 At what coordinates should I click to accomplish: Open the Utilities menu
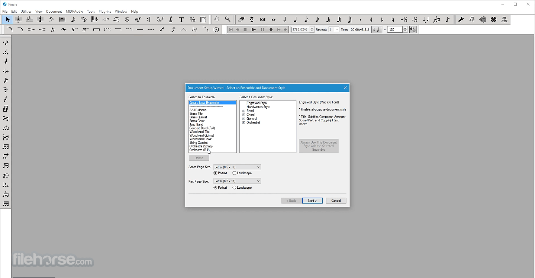click(26, 12)
